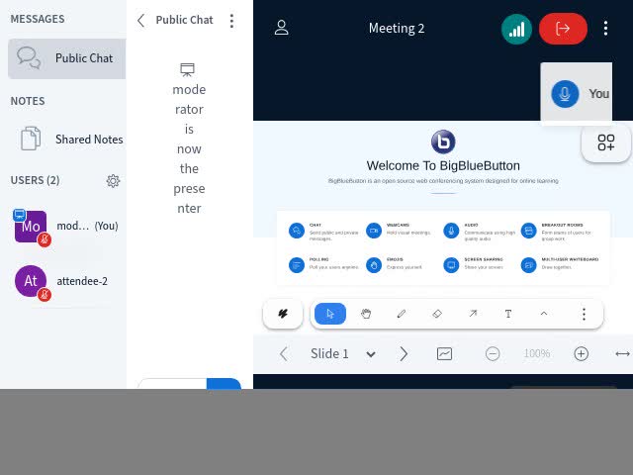Viewport: 633px width, 475px height.
Task: Click the 'Meeting 2' title
Action: (397, 29)
